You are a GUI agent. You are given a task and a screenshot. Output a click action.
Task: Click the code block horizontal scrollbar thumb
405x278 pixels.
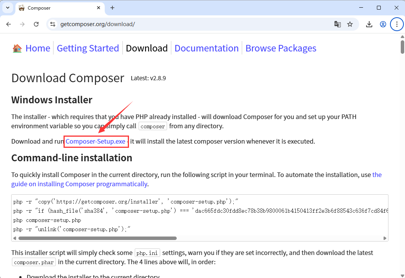98,238
